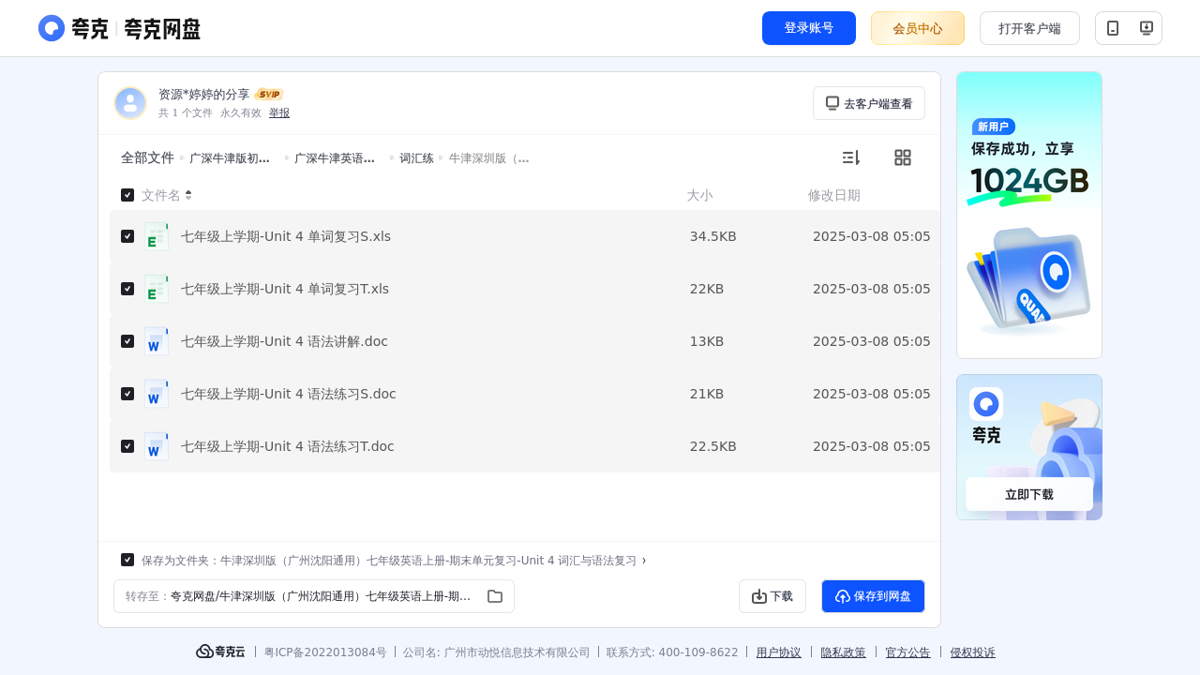
Task: Sort by 文件名 column arrow
Action: click(x=188, y=195)
